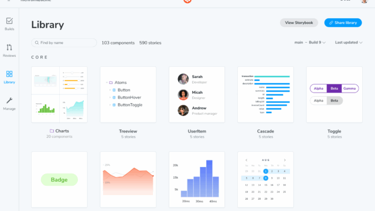Select day 1 in August calendar
Image resolution: width=375 pixels, height=211 pixels.
(x=265, y=171)
